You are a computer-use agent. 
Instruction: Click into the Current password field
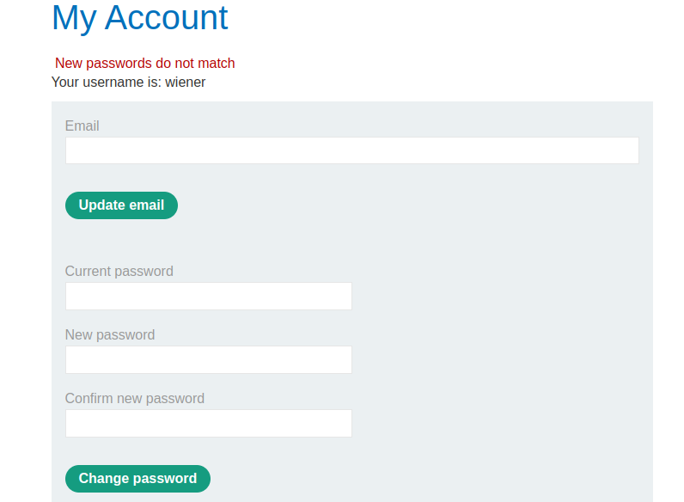[208, 296]
